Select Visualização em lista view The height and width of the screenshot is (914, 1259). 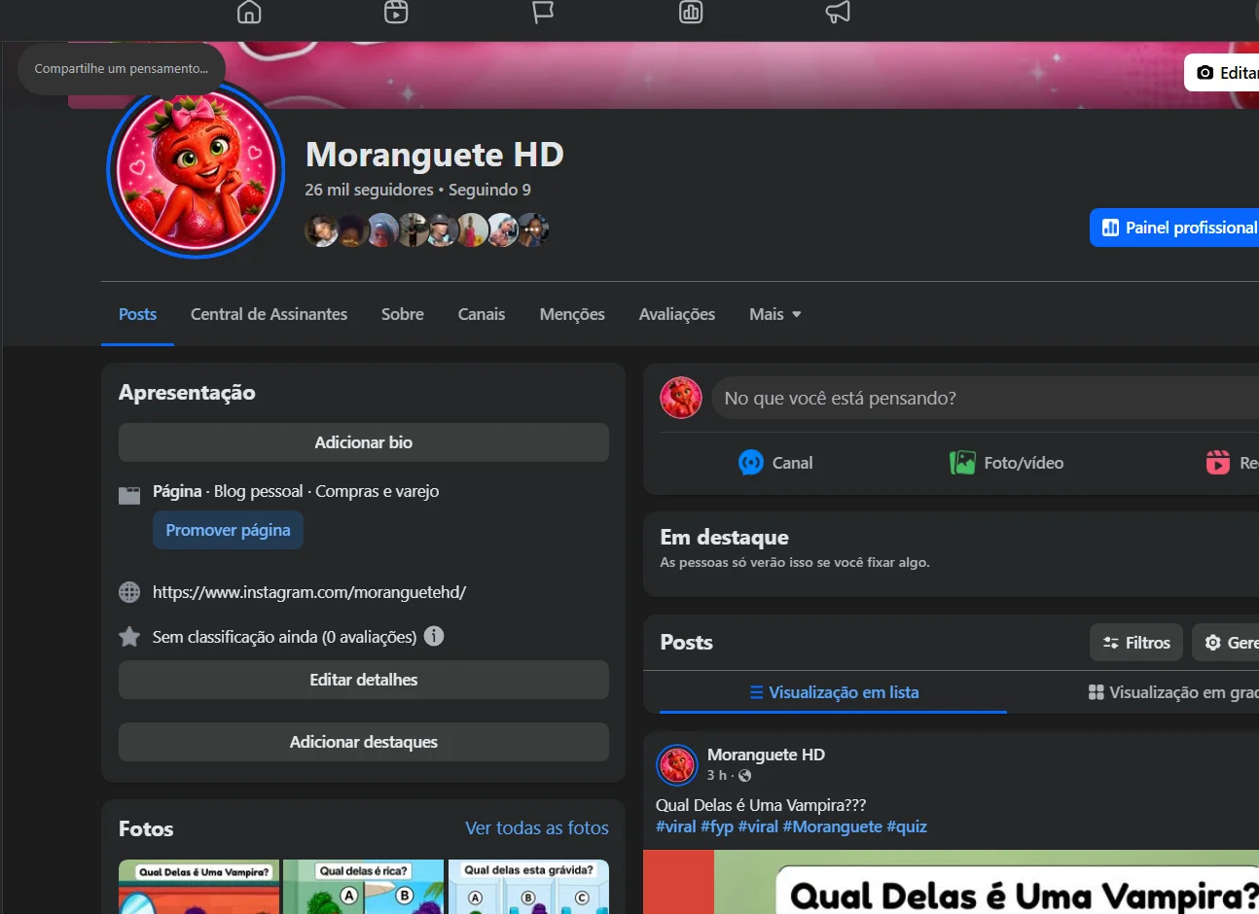click(834, 692)
